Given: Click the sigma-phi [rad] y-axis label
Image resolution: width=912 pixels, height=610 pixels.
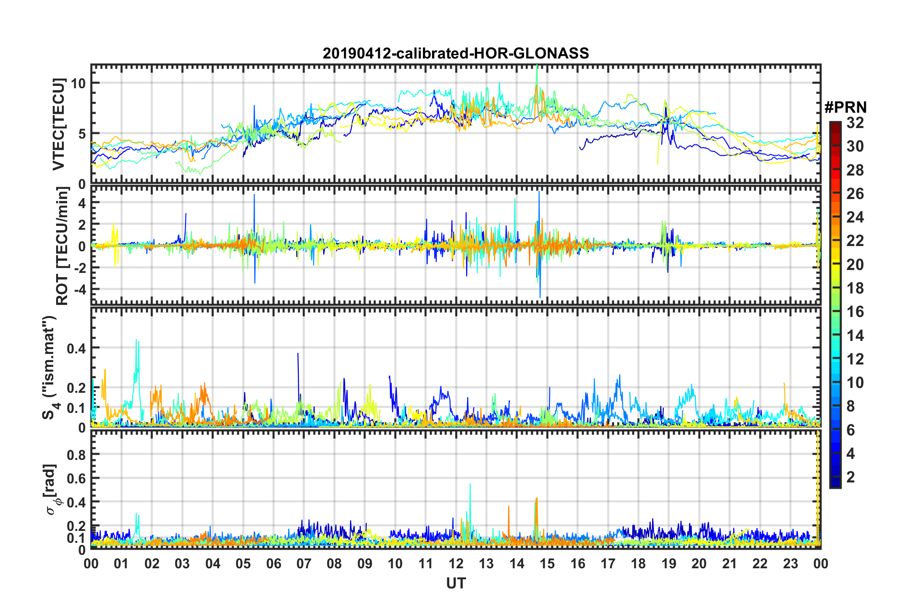Looking at the screenshot, I should click(x=51, y=489).
